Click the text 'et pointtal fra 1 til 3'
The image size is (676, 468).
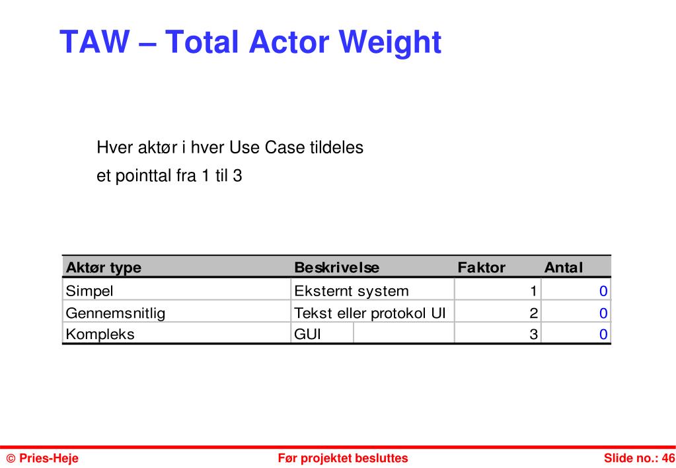(x=169, y=176)
